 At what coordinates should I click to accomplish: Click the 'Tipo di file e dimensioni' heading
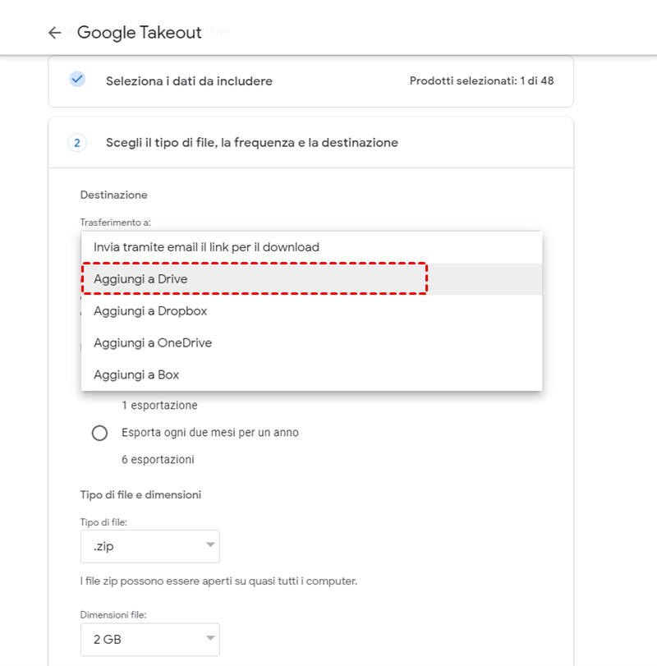coord(140,494)
